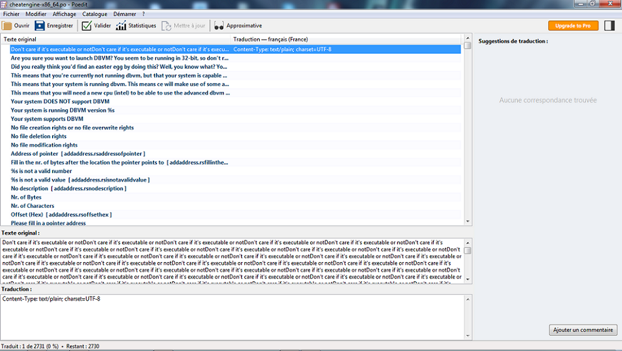Click Ajouter un commentaire button
Viewport: 622px width, 351px height.
(583, 330)
